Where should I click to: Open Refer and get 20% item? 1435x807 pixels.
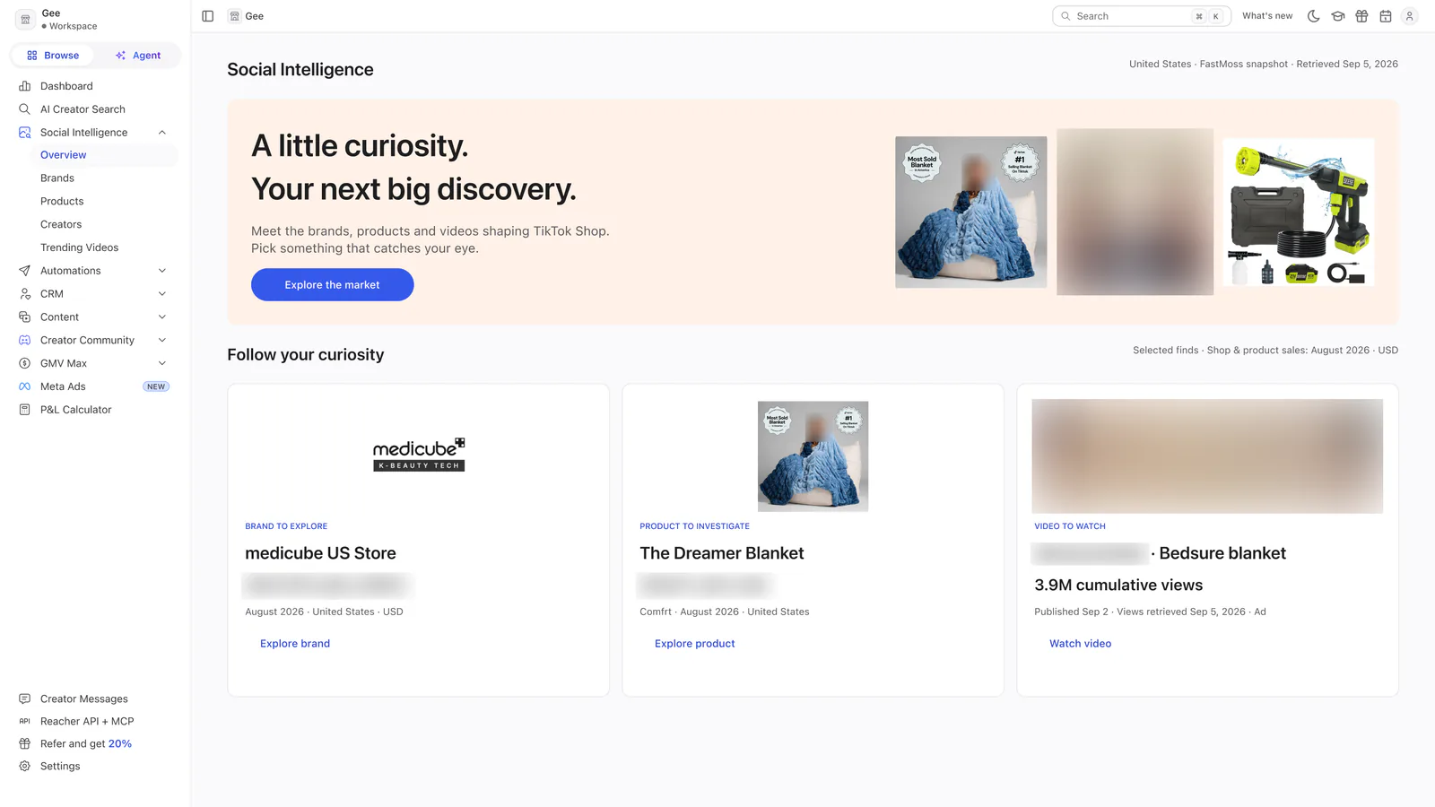pyautogui.click(x=86, y=743)
